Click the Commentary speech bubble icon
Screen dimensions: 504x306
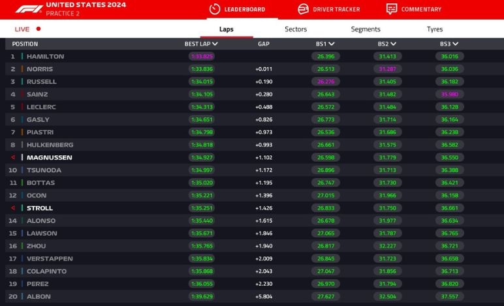click(x=391, y=9)
